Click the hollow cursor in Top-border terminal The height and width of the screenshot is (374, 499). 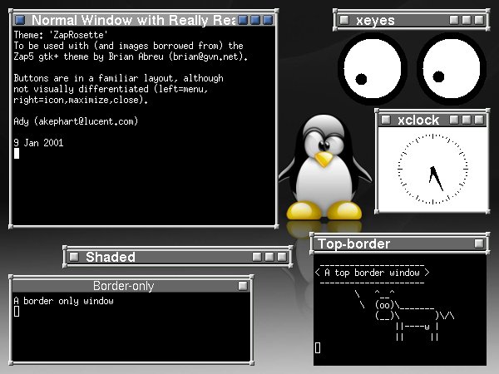[318, 347]
